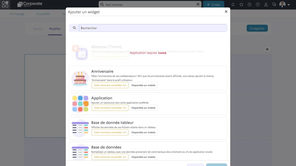Click the Absence (Timmi) calendar icon
Screen dimensions: 296x166
pos(80,52)
